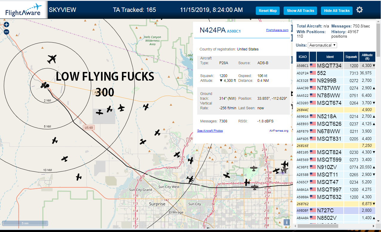This screenshot has height=232, width=381.
Task: Select the twin-engine aircraft icon inside the 5 NM ring
Action: pyautogui.click(x=52, y=59)
